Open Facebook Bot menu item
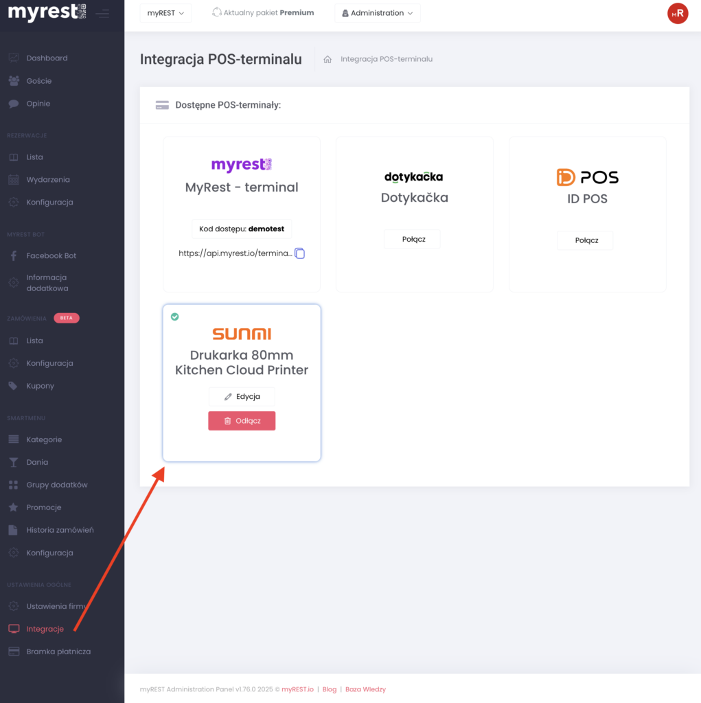Viewport: 701px width, 703px height. click(x=51, y=255)
